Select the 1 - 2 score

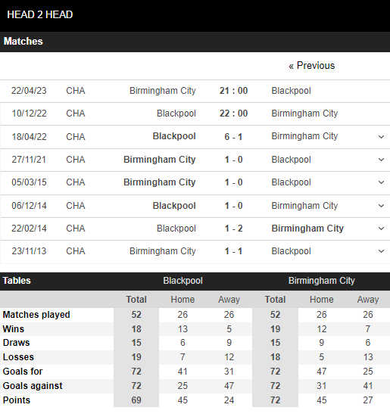(x=233, y=229)
